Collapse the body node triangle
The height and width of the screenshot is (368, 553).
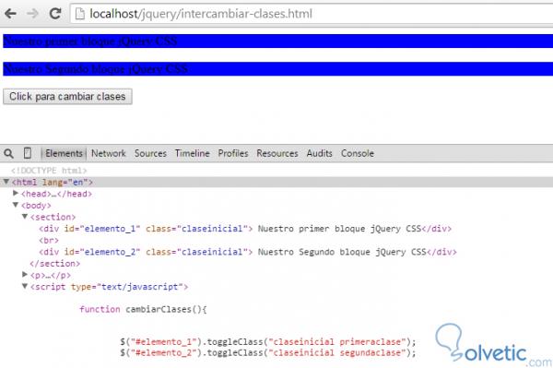tap(16, 205)
